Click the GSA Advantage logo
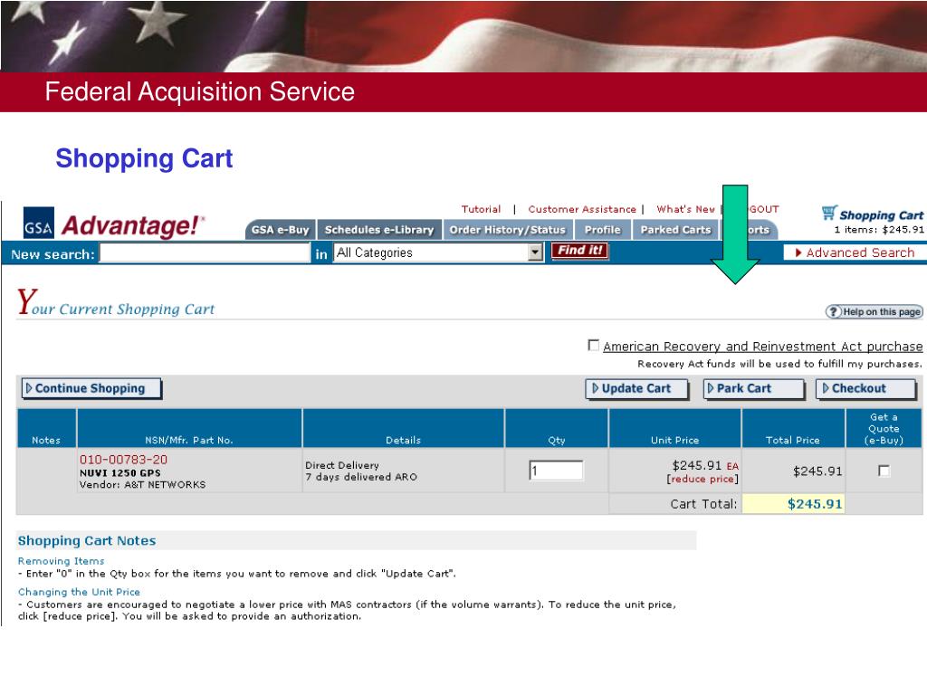Image resolution: width=927 pixels, height=695 pixels. tap(114, 224)
